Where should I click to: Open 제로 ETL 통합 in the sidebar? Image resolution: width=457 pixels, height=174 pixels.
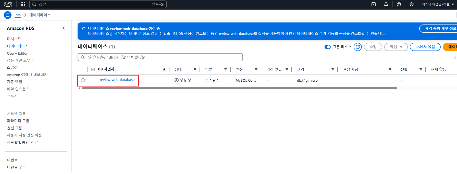(18, 142)
